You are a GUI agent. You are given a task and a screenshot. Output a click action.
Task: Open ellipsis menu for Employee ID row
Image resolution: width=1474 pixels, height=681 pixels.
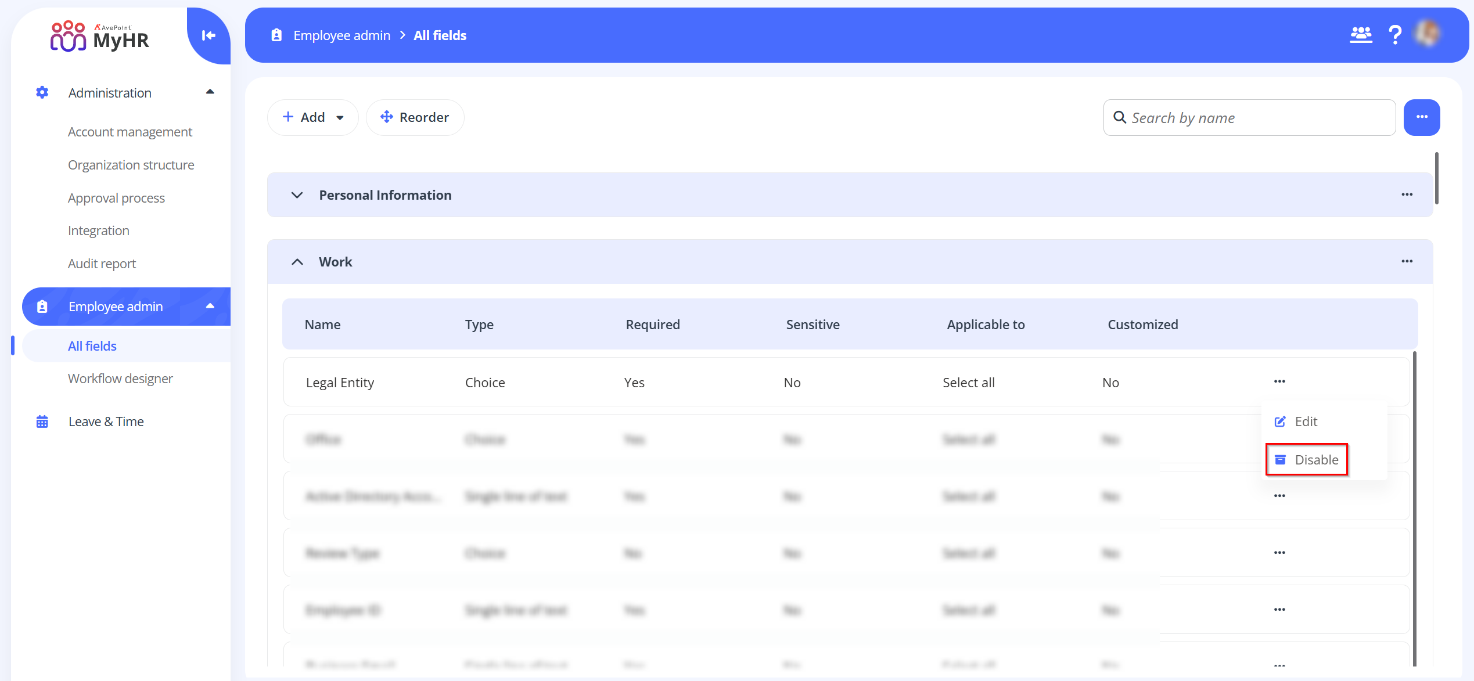[1279, 610]
